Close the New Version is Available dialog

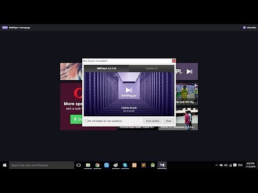coord(174,61)
